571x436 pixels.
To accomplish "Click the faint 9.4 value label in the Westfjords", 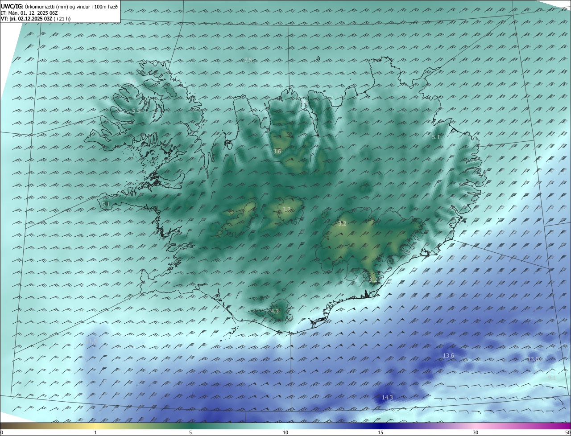I will (132, 81).
